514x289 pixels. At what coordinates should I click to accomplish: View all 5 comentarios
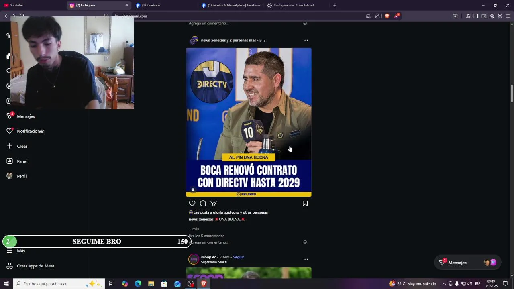(206, 236)
